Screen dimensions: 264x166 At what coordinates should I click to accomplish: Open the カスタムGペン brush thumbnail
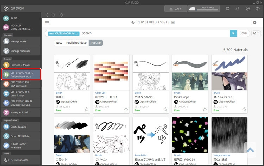click(151, 73)
